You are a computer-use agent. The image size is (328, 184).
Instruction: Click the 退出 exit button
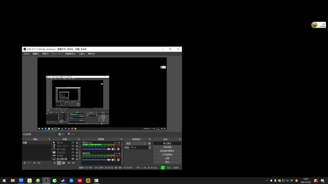point(167,162)
